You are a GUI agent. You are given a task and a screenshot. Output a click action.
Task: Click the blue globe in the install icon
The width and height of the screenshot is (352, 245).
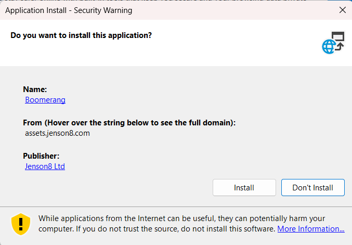tap(329, 47)
